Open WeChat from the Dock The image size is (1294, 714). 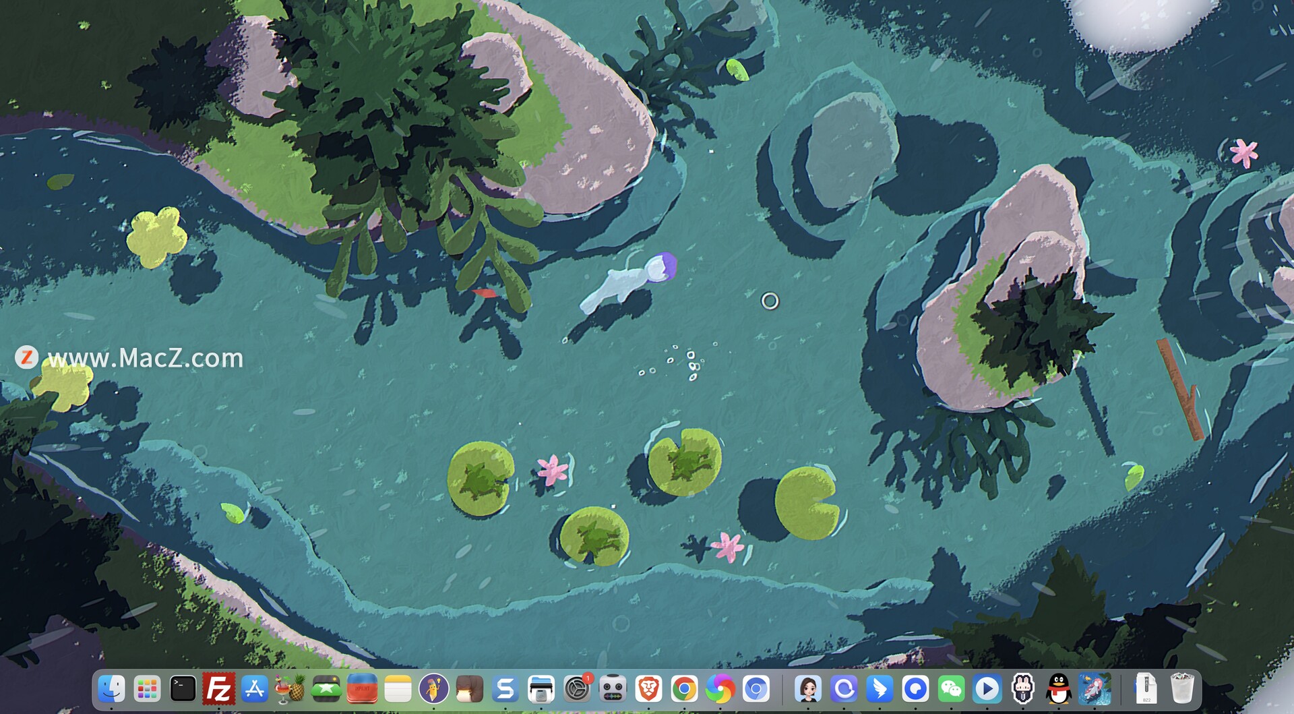[951, 689]
